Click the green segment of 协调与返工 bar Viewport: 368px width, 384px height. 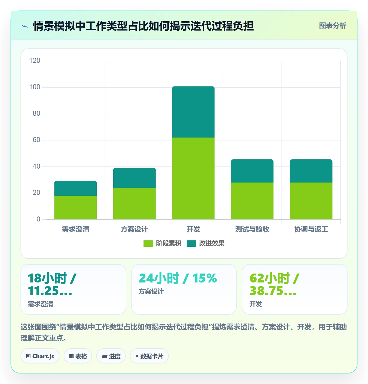pyautogui.click(x=311, y=201)
